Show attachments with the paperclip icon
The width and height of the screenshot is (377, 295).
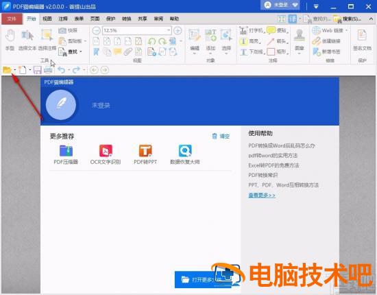(128, 51)
